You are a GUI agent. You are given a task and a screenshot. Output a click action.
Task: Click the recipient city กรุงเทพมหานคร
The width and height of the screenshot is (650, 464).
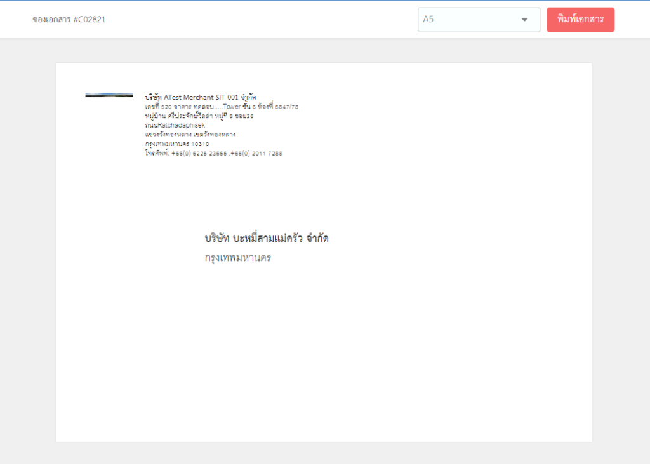point(237,258)
